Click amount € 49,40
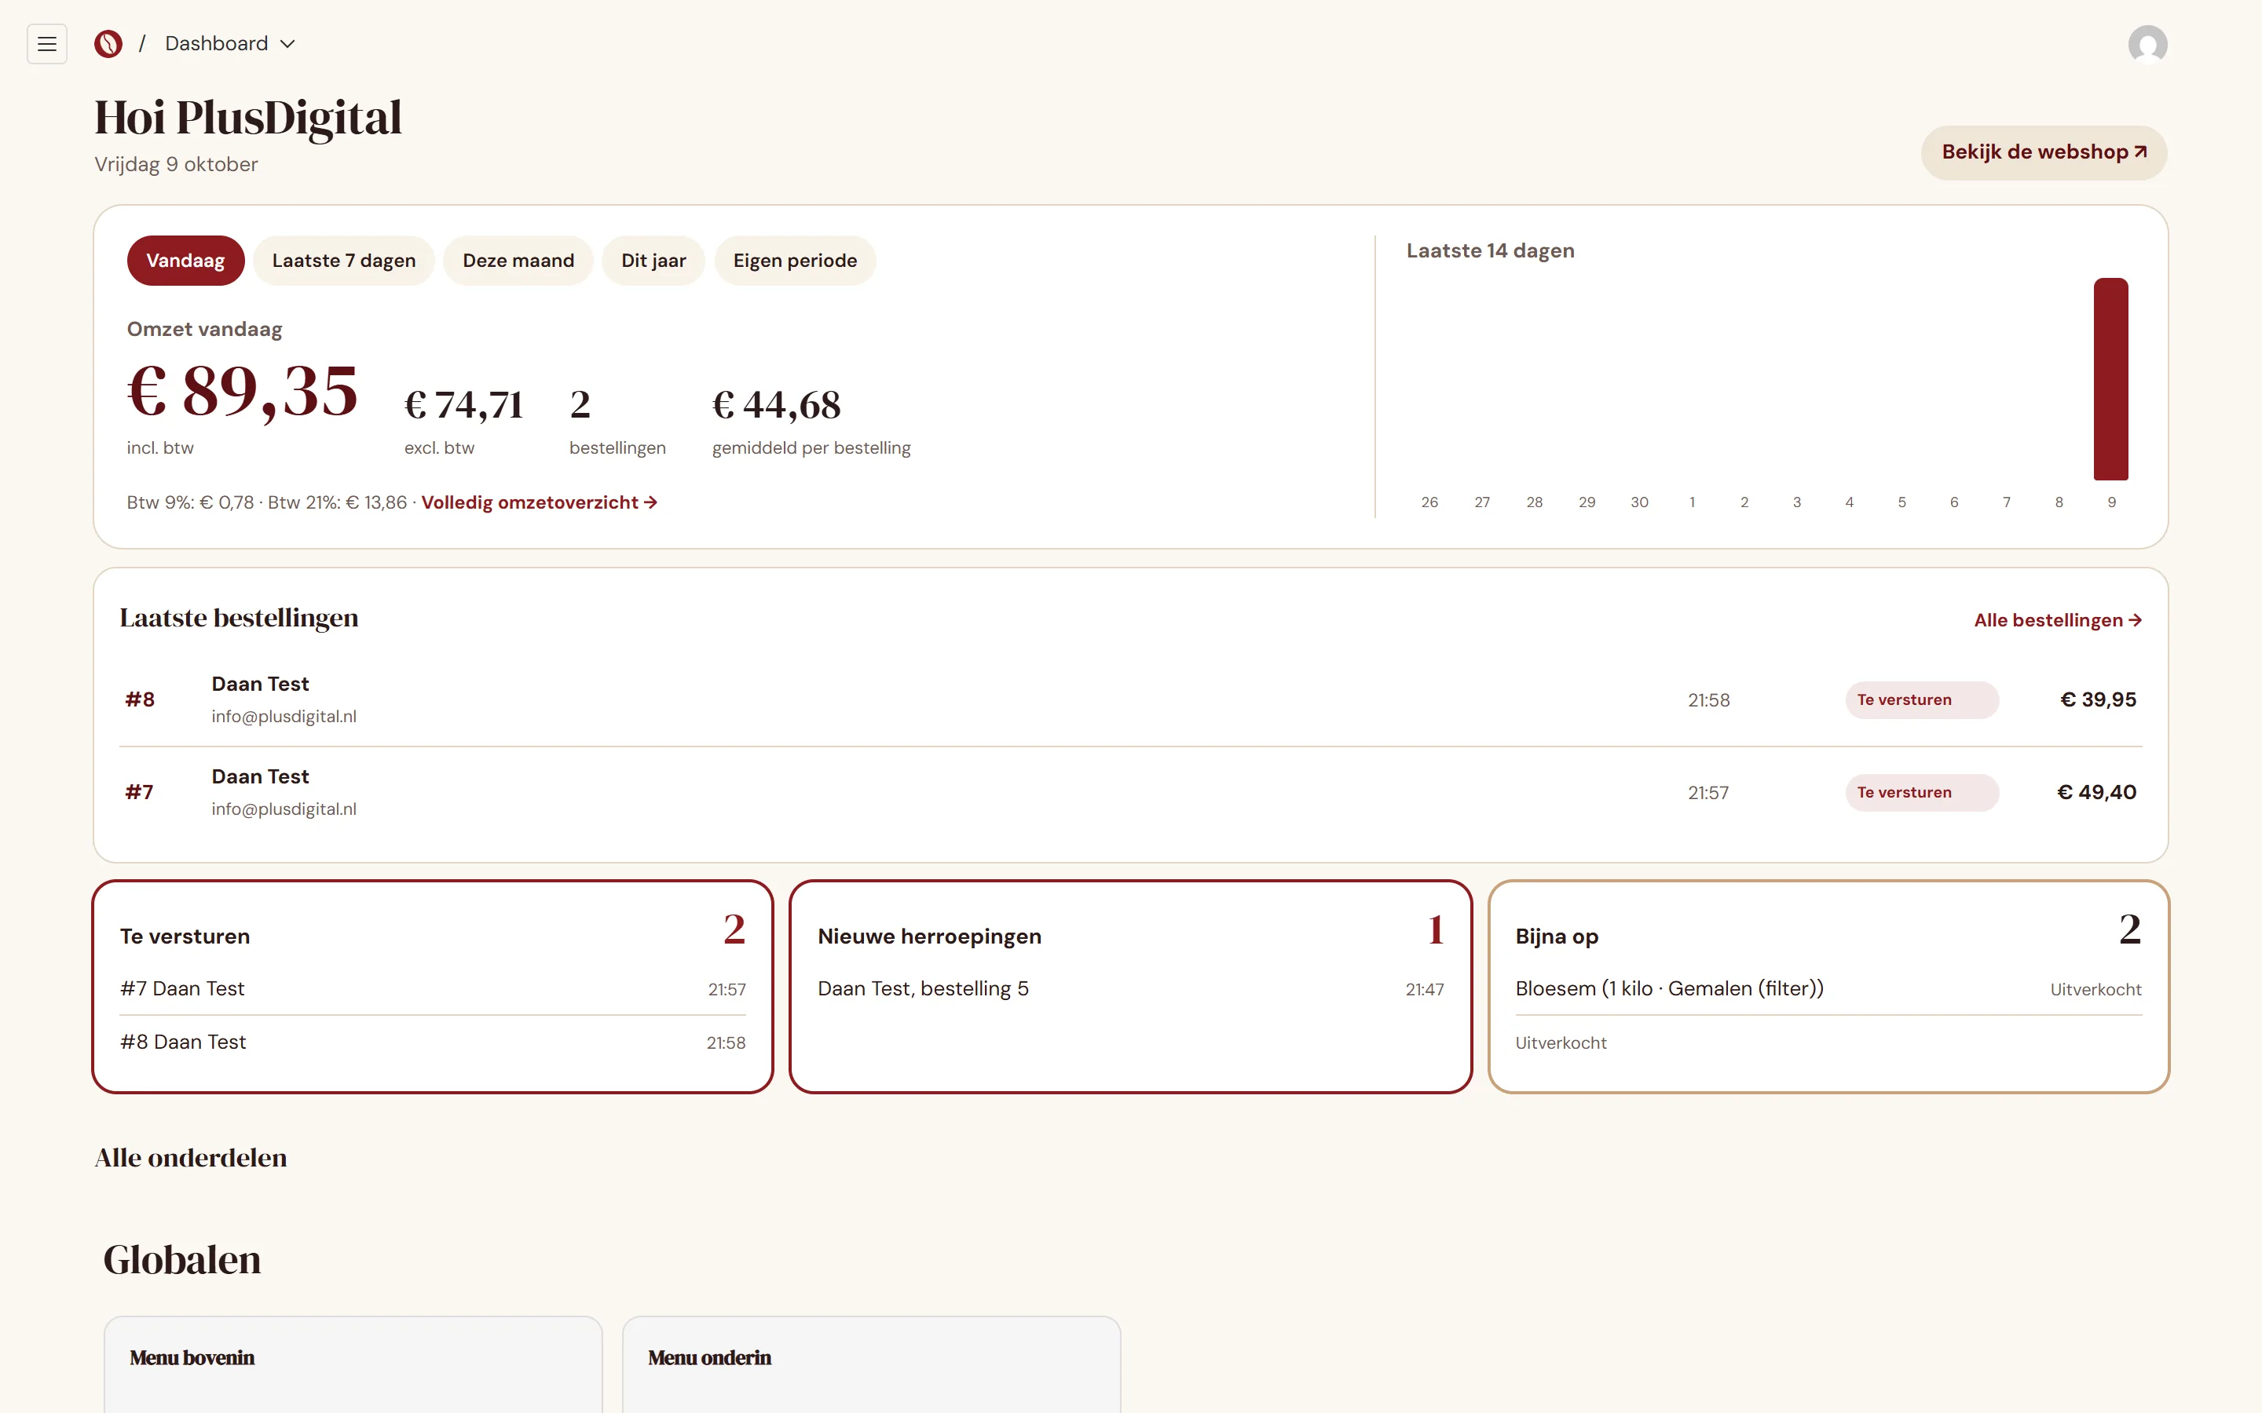Viewport: 2262px width, 1413px height. click(x=2096, y=793)
